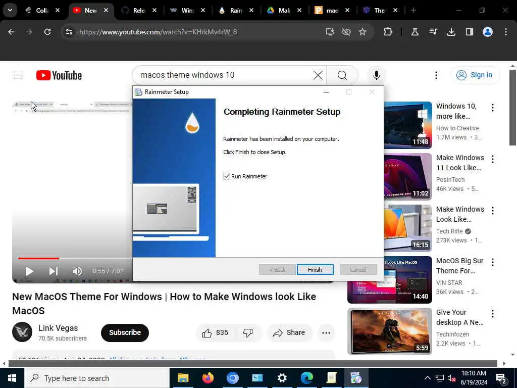Open options for PosInTech video

[493, 159]
